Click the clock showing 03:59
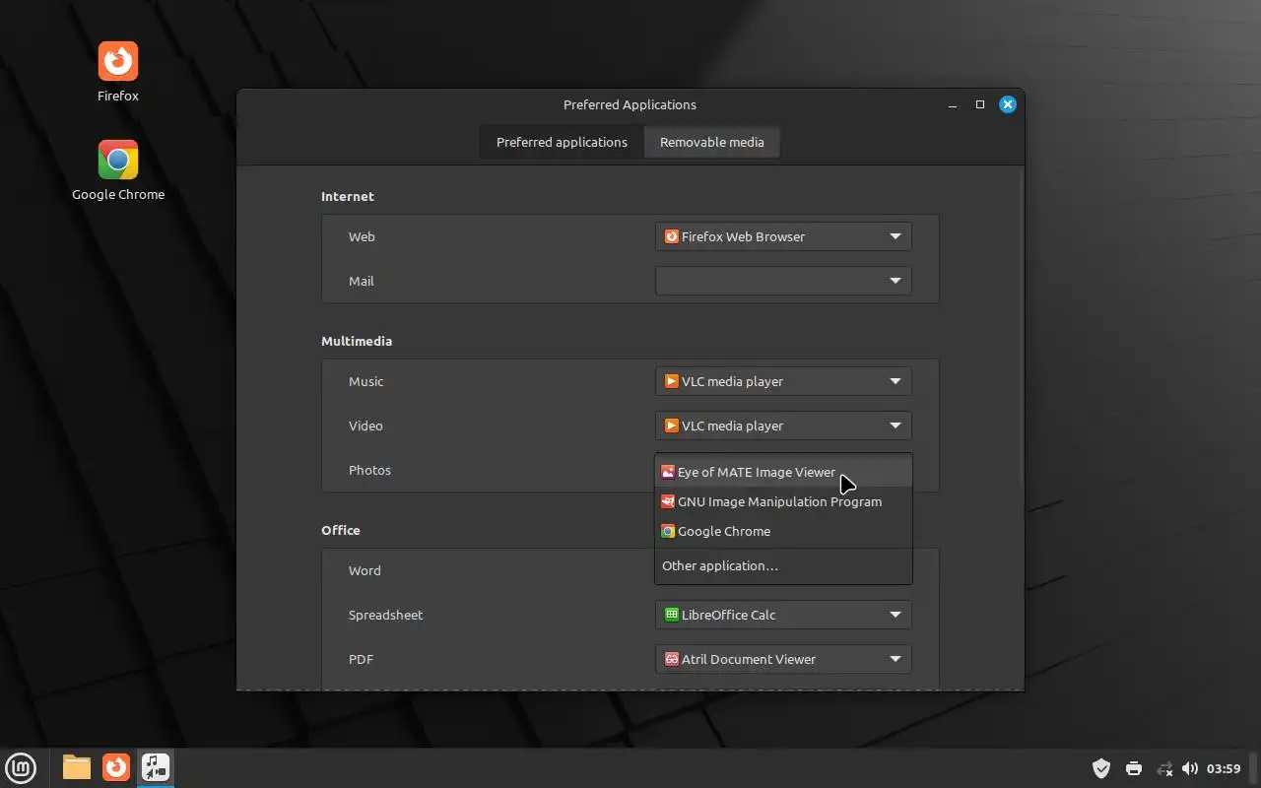The height and width of the screenshot is (788, 1261). tap(1224, 768)
